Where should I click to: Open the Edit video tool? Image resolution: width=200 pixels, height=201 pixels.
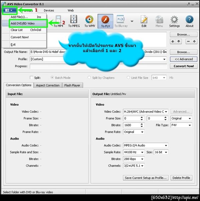coord(144,21)
